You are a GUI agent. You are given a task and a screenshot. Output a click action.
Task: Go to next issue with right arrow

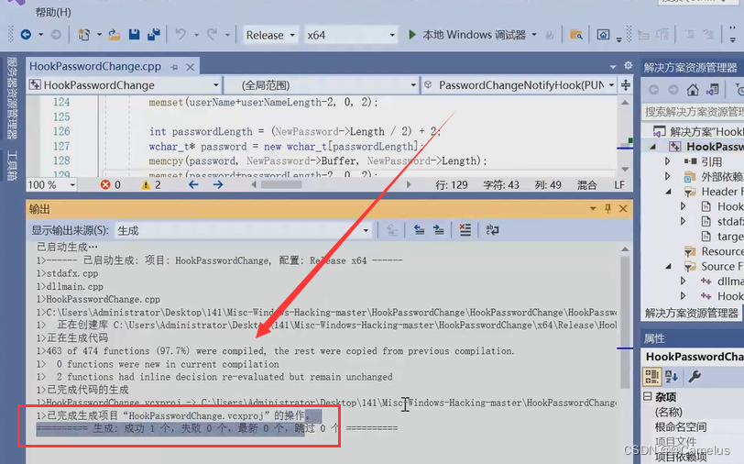(x=218, y=184)
